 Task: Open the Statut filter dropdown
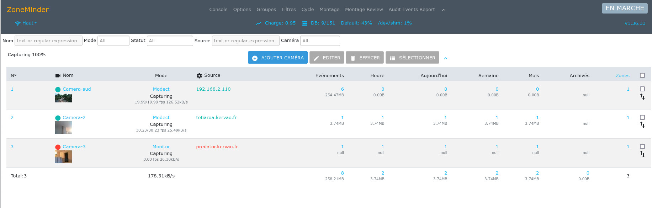coord(170,41)
